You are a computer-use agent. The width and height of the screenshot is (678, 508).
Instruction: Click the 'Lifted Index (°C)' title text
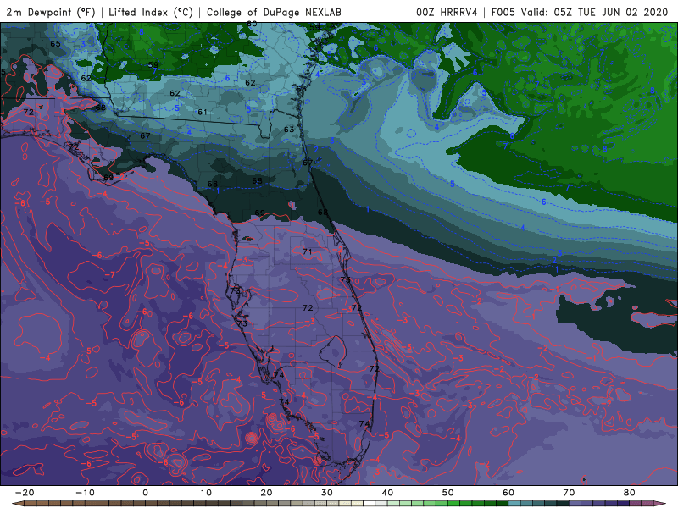pyautogui.click(x=151, y=12)
